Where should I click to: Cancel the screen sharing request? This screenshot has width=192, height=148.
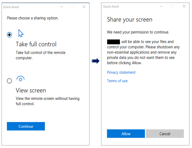[165, 134]
